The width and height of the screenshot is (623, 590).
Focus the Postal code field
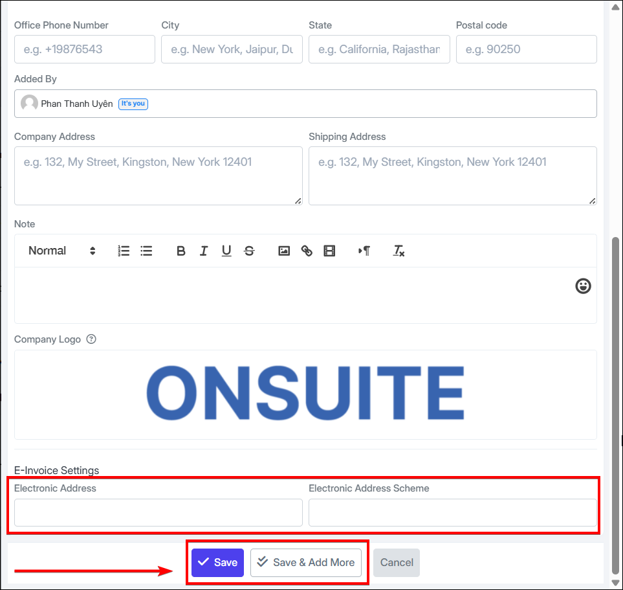click(526, 49)
